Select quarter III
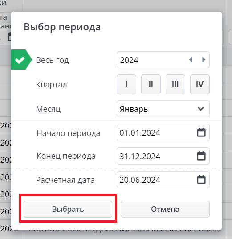The width and height of the screenshot is (232, 239). pos(175,84)
